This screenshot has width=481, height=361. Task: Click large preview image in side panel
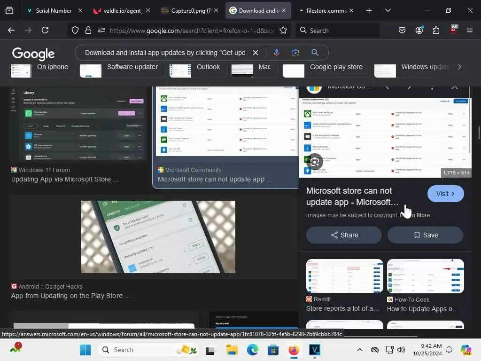coord(385,138)
